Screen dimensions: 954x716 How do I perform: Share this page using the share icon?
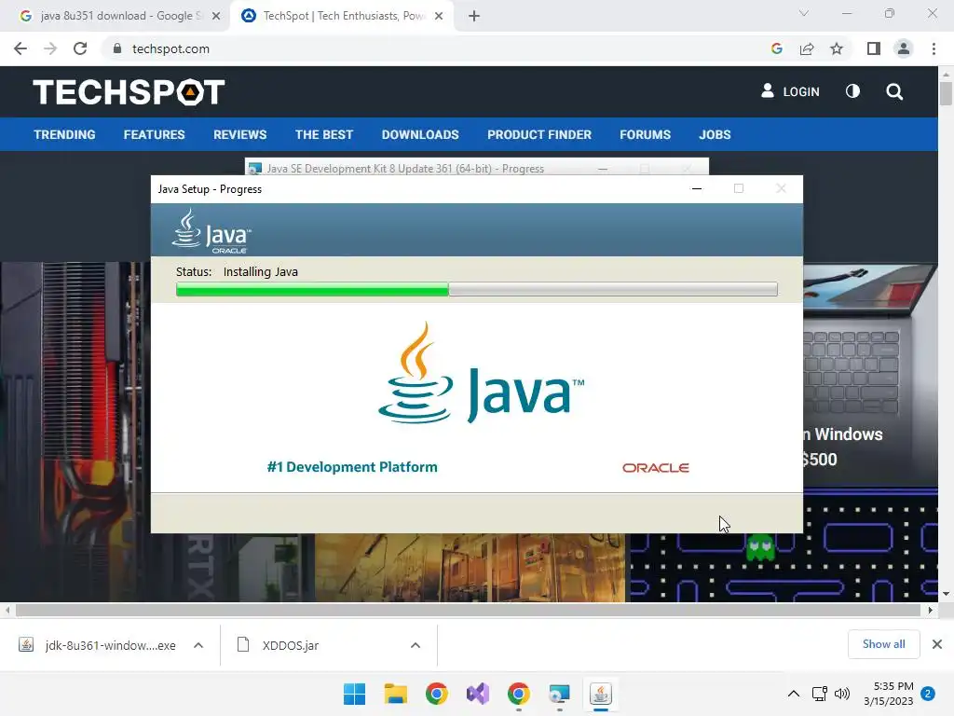[x=807, y=48]
